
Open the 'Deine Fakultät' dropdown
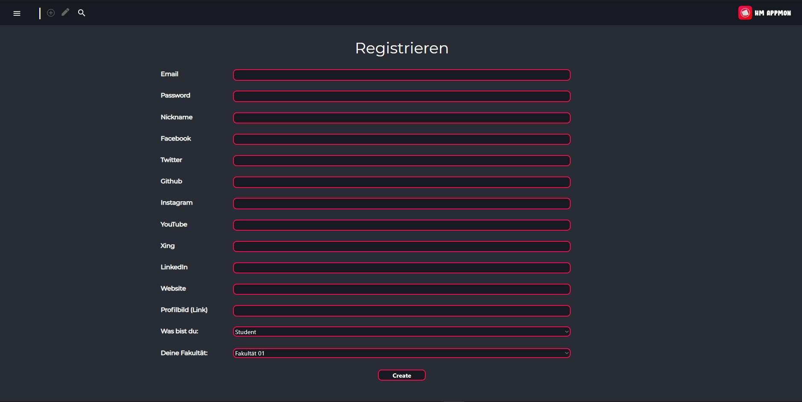(x=402, y=353)
